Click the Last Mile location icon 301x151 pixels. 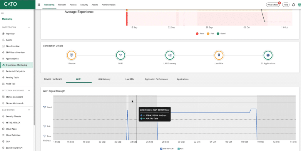219,55
